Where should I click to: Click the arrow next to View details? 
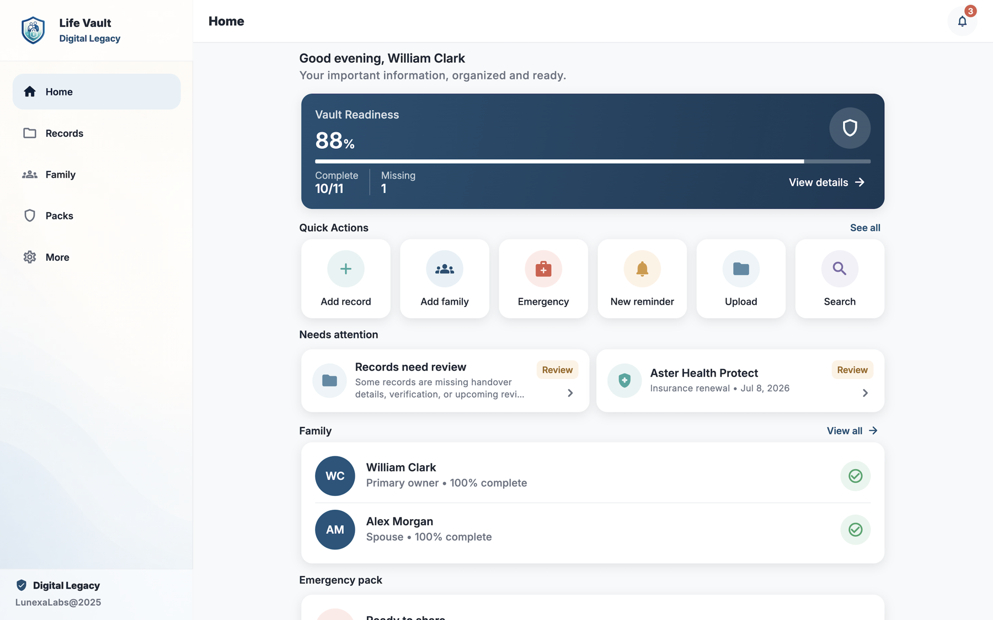coord(859,182)
